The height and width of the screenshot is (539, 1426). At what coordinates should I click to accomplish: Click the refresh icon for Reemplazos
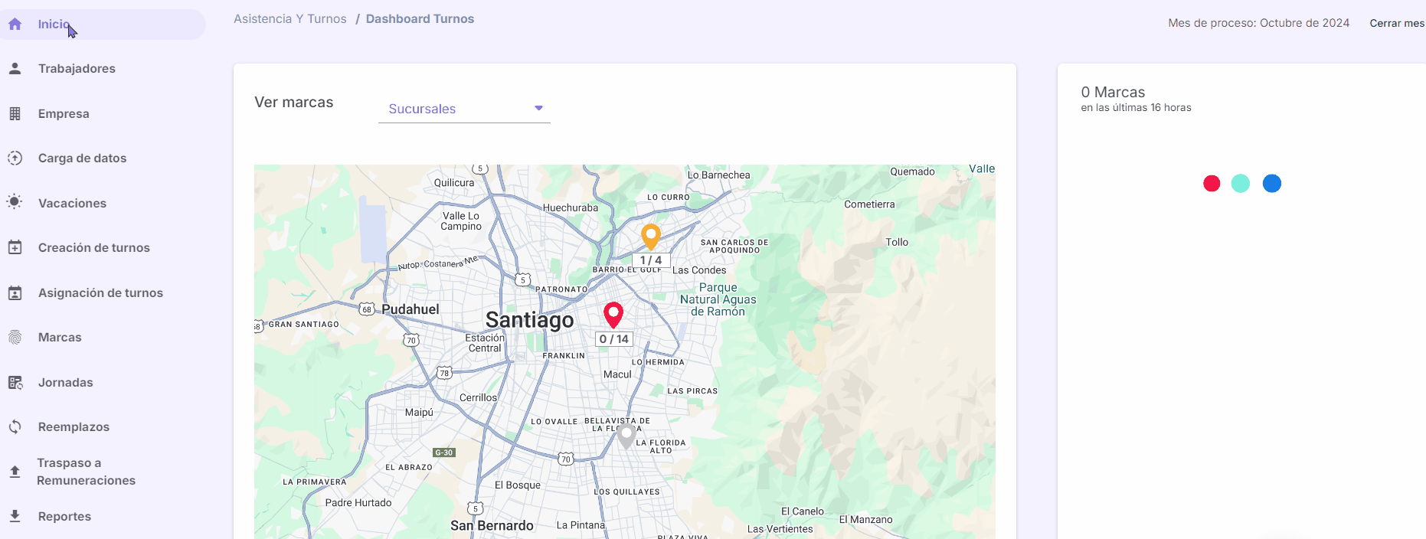[15, 426]
